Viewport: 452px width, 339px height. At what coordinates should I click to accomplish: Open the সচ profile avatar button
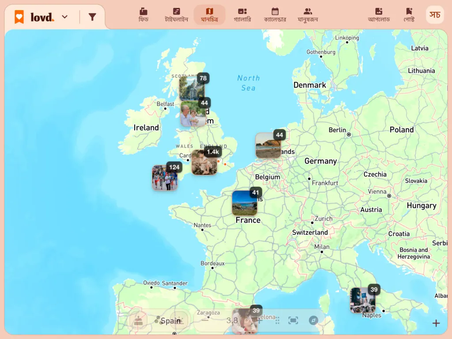pos(435,15)
